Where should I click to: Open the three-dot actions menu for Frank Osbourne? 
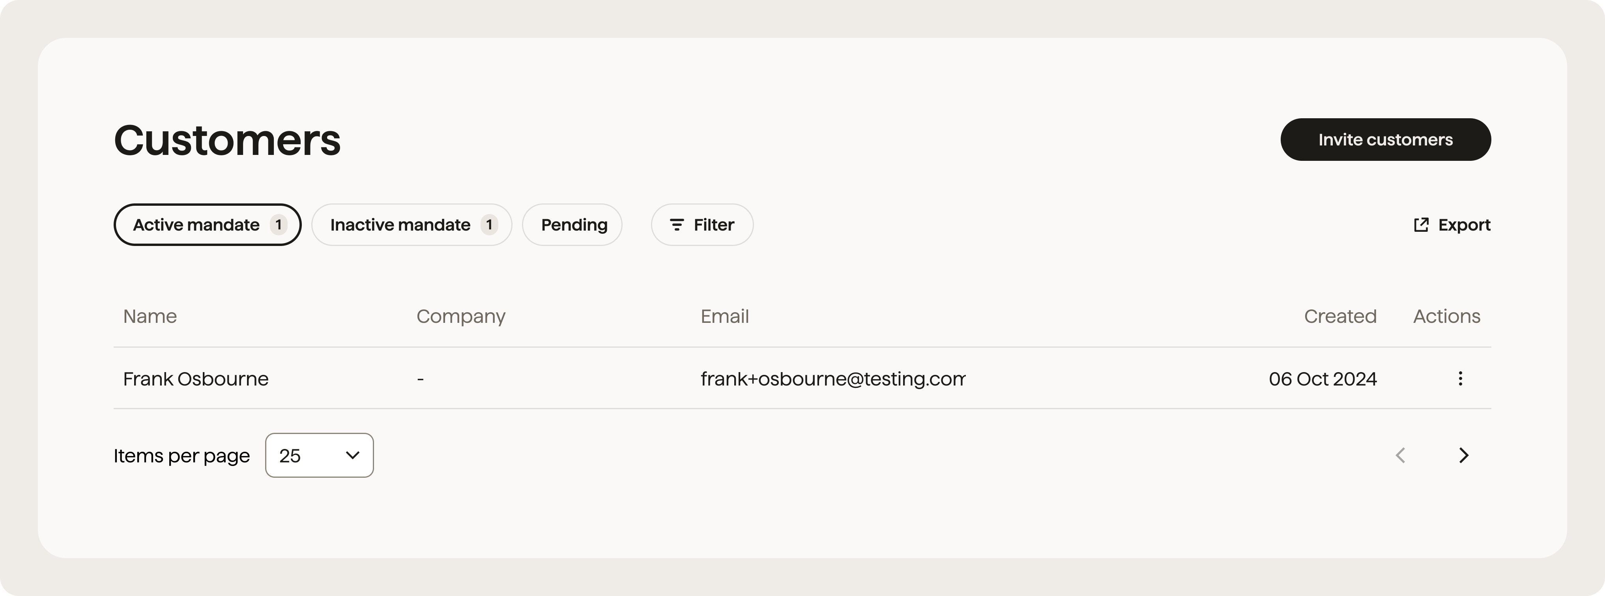pyautogui.click(x=1461, y=379)
